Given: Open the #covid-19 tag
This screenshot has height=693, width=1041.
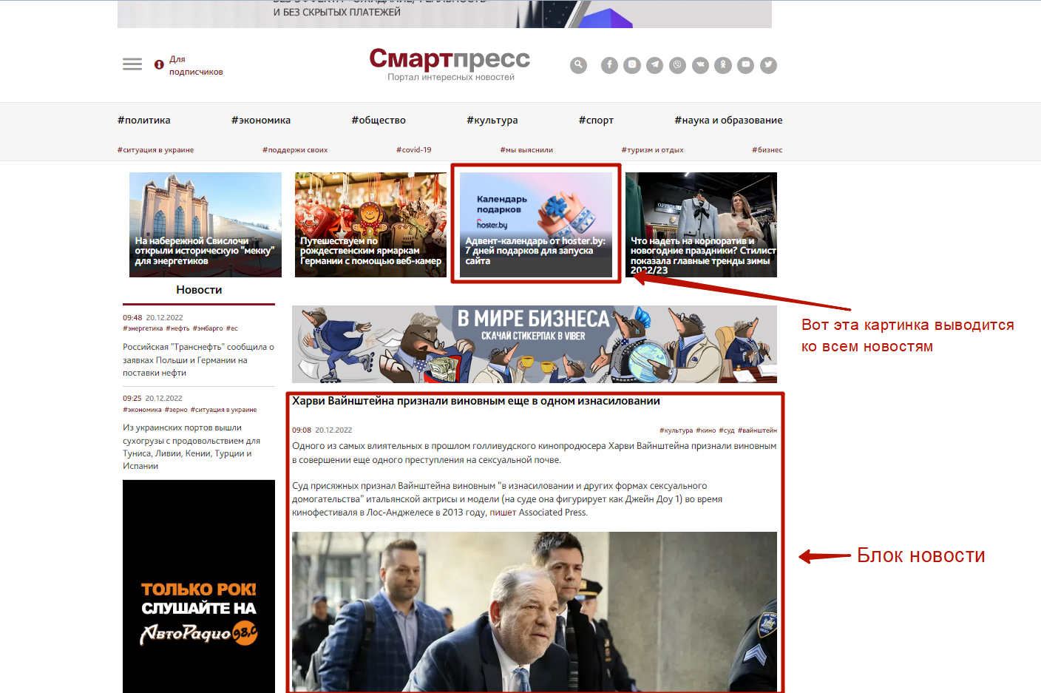Looking at the screenshot, I should tap(413, 150).
